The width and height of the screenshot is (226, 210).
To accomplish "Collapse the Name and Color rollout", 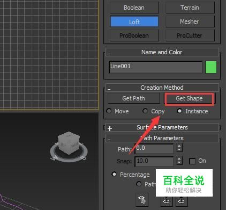I will 109,54.
